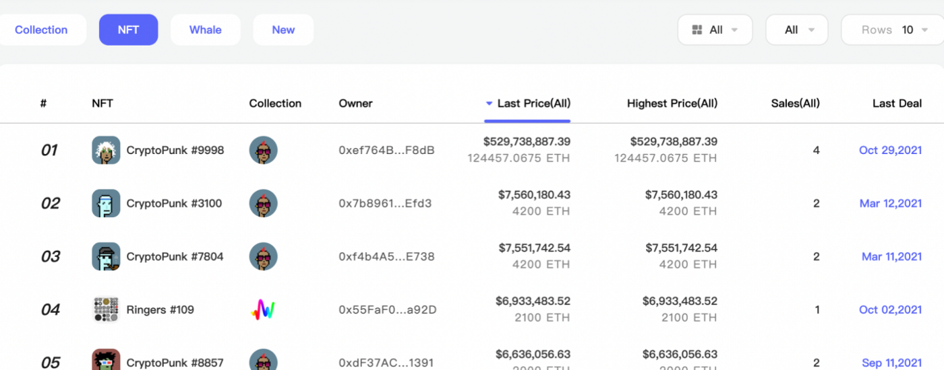Open the second All filter dropdown

pyautogui.click(x=796, y=30)
